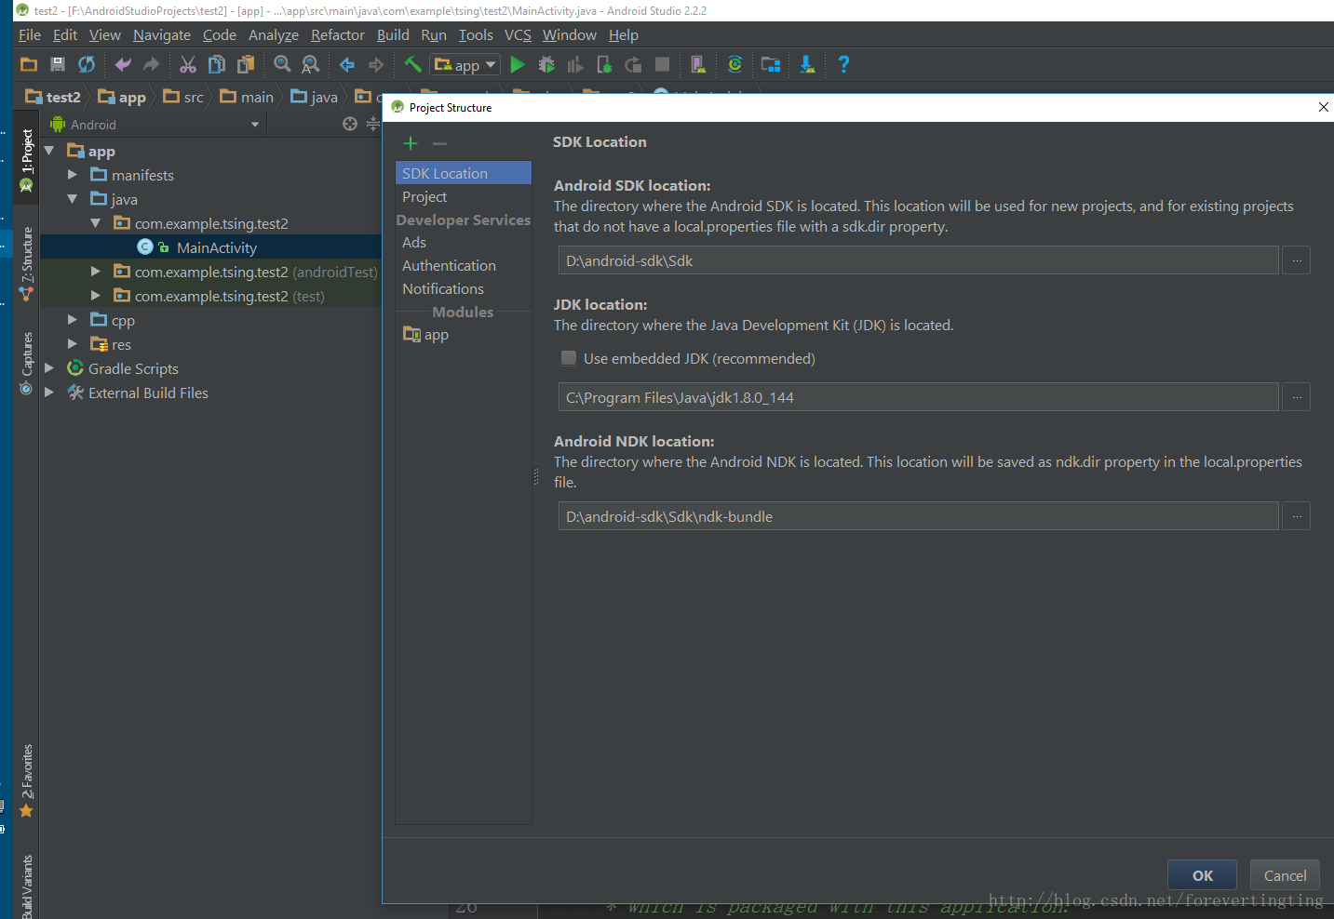Expand com.example.tsing.test2 (androidTest) package
Image resolution: width=1334 pixels, height=919 pixels.
[x=96, y=272]
